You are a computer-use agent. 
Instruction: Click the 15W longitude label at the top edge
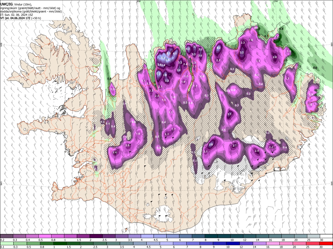click(276, 1)
